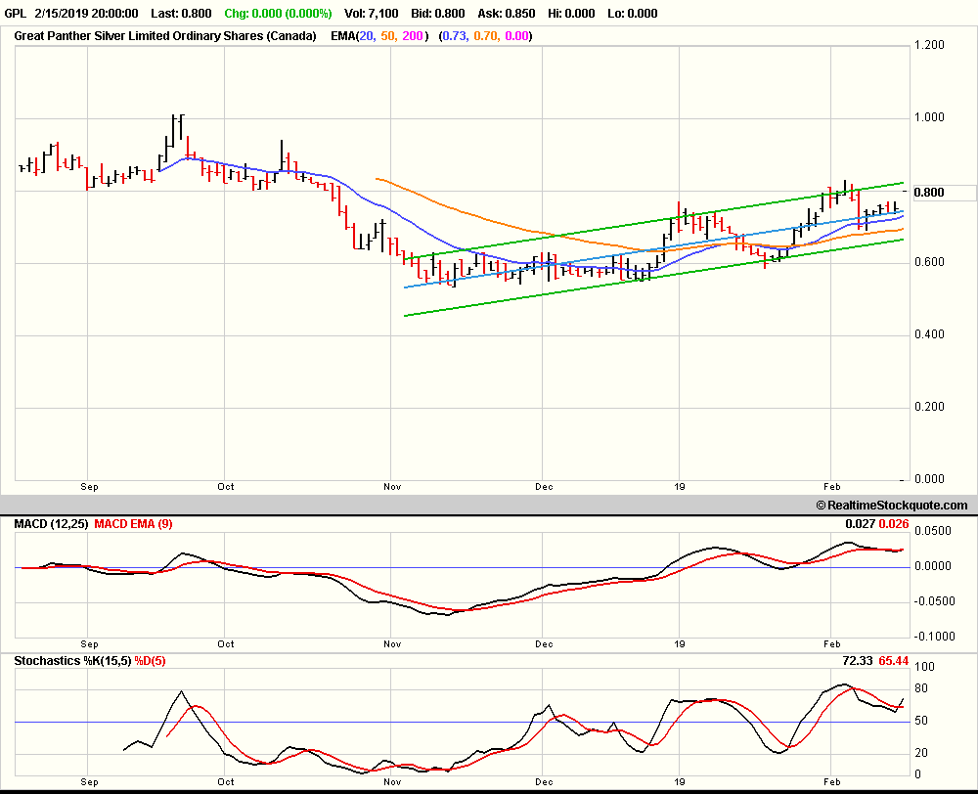Click the 80 level on stochastics axis
This screenshot has width=978, height=794.
tap(921, 688)
